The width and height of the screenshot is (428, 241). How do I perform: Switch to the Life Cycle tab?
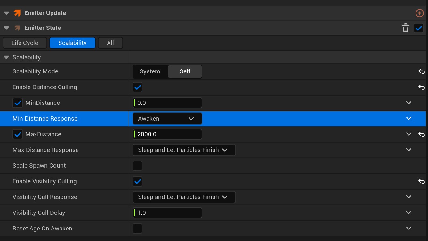coord(24,43)
